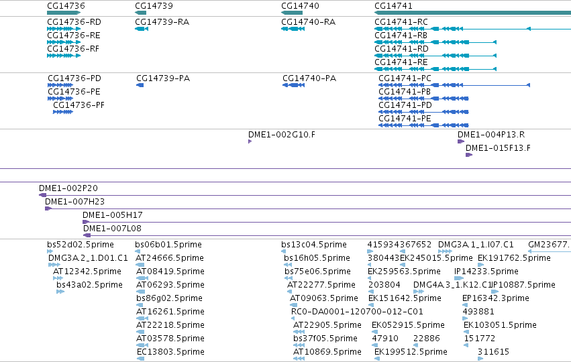Click the EC13803.5prime EST glyph
This screenshot has height=362, width=571.
coord(140,359)
